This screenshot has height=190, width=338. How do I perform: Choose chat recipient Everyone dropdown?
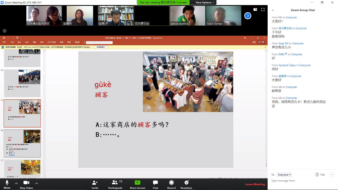[284, 175]
